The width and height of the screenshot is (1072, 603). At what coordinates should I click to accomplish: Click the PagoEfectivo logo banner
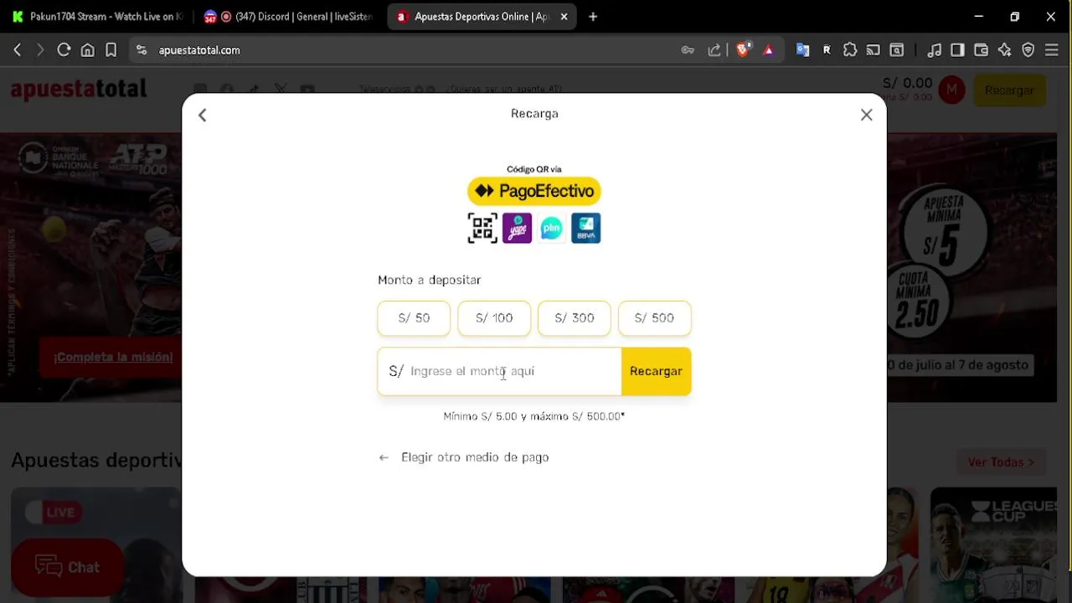point(534,191)
